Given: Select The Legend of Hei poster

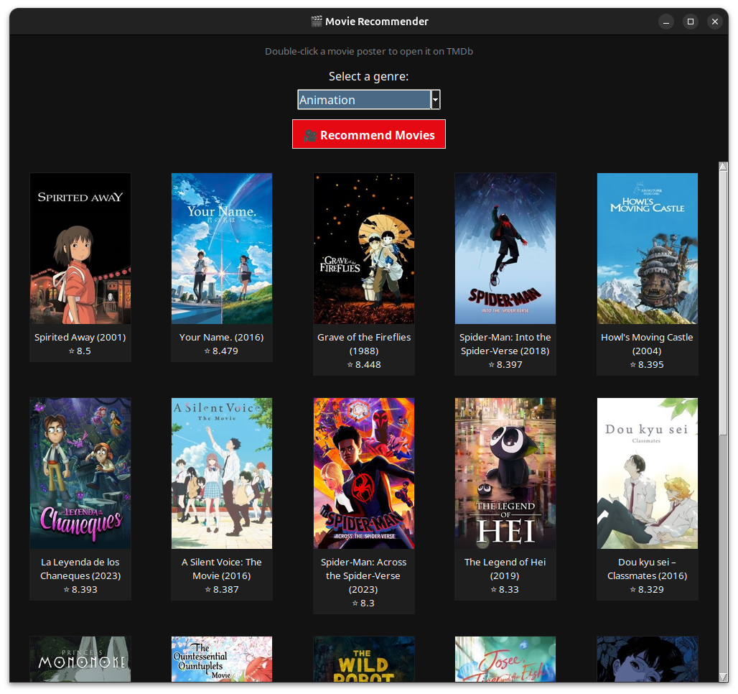Looking at the screenshot, I should pos(505,473).
